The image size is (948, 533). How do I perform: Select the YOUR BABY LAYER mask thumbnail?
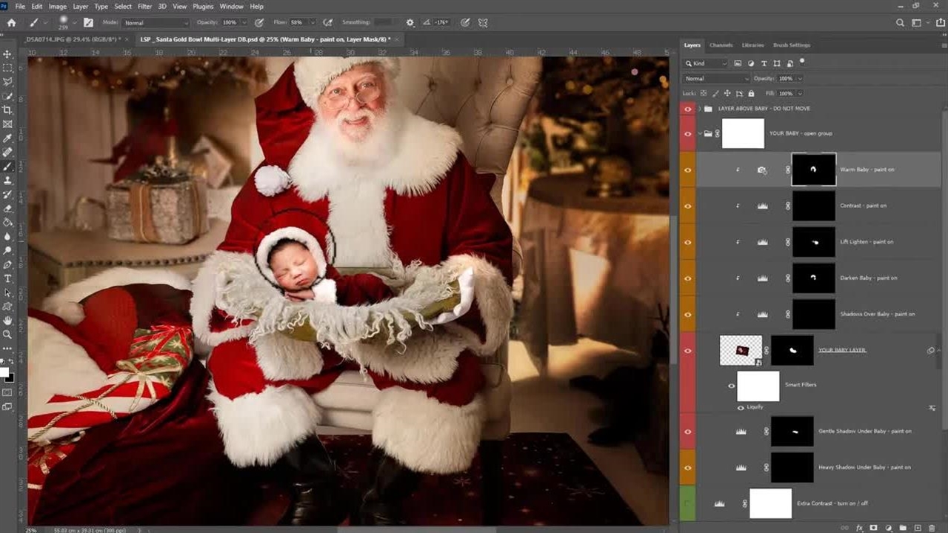pos(792,350)
